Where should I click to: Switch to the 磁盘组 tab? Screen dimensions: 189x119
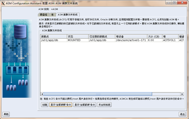pyautogui.click(x=44, y=15)
